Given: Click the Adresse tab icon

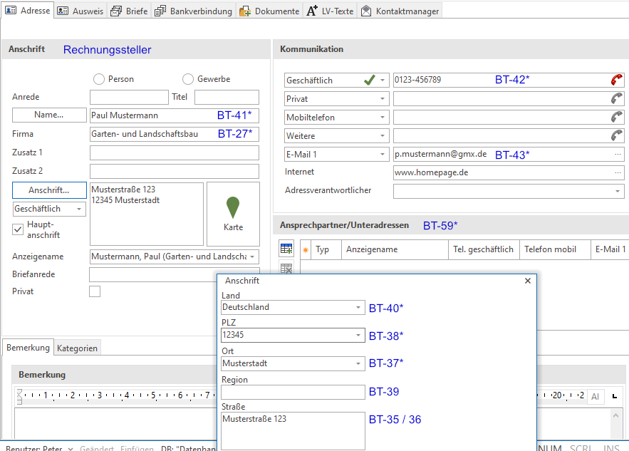Looking at the screenshot, I should tap(11, 11).
